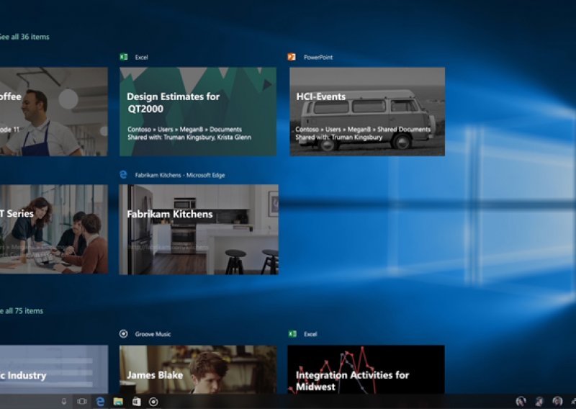Click the PowerPoint icon above HCI-Events card

click(292, 57)
